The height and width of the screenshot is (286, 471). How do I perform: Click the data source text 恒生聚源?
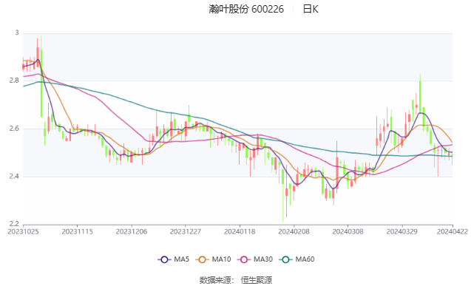(257, 280)
